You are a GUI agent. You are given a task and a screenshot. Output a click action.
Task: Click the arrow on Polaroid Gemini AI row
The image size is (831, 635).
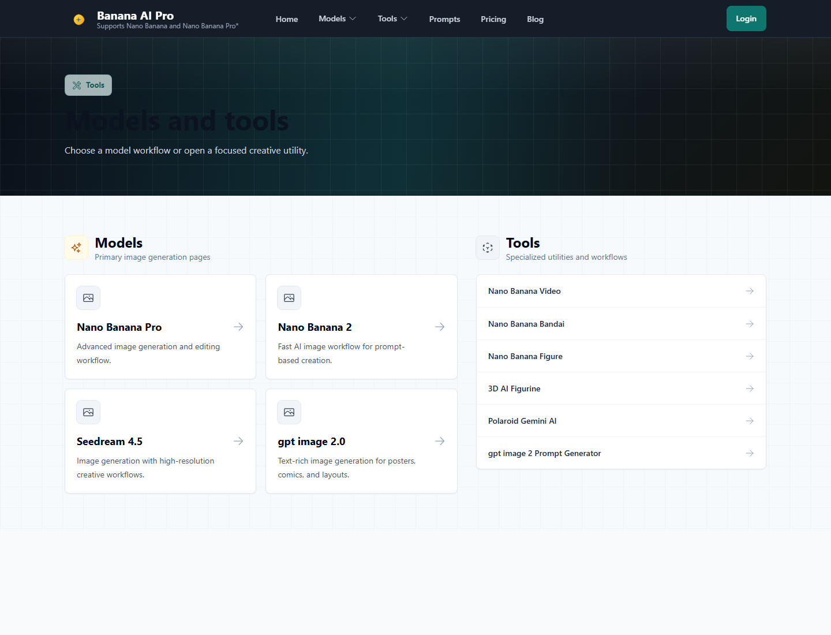[750, 421]
